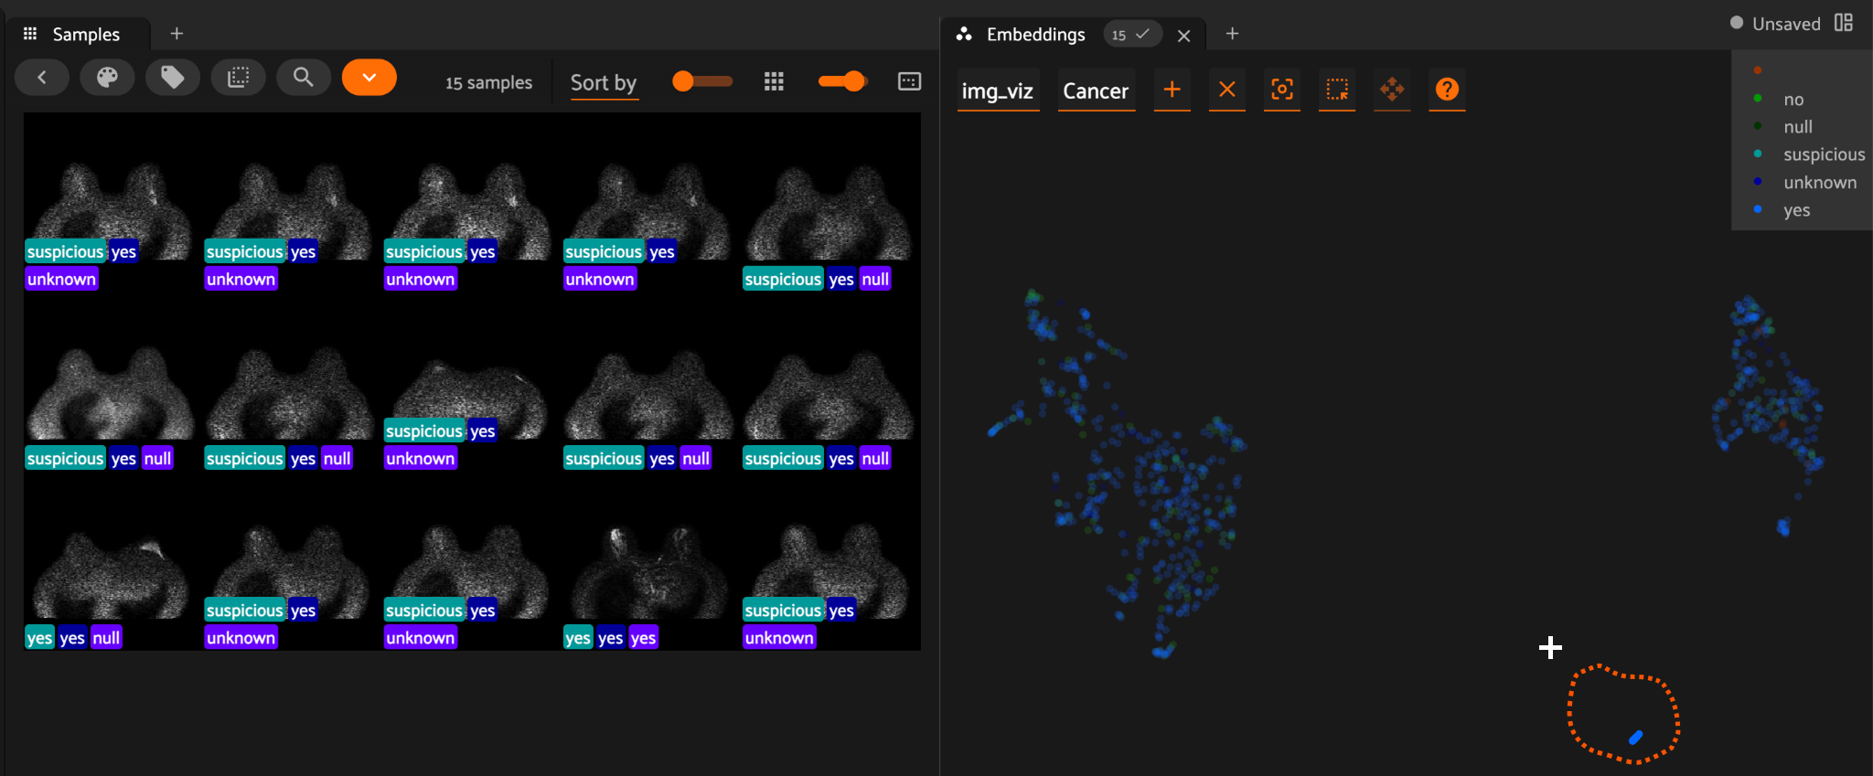The image size is (1873, 776).
Task: Click Sort by option
Action: [604, 83]
